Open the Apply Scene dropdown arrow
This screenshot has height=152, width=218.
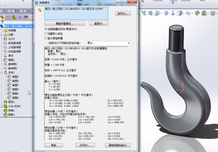pyautogui.click(x=208, y=13)
